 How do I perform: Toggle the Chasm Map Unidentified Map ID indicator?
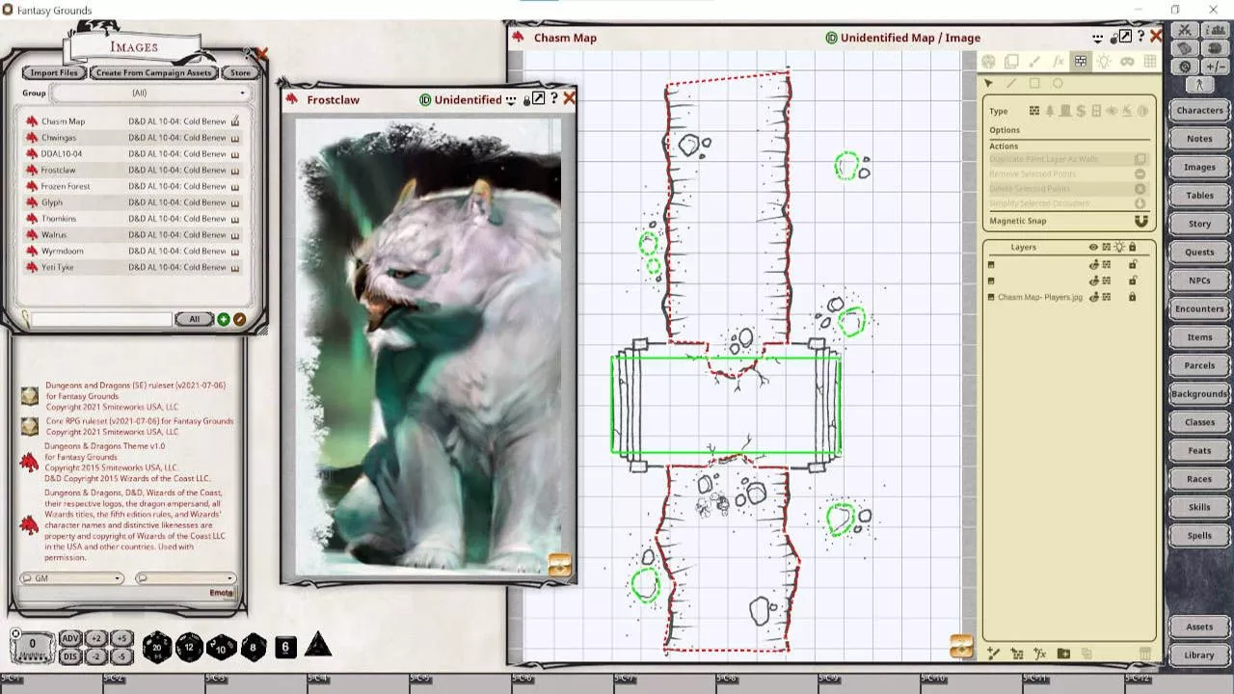tap(831, 38)
